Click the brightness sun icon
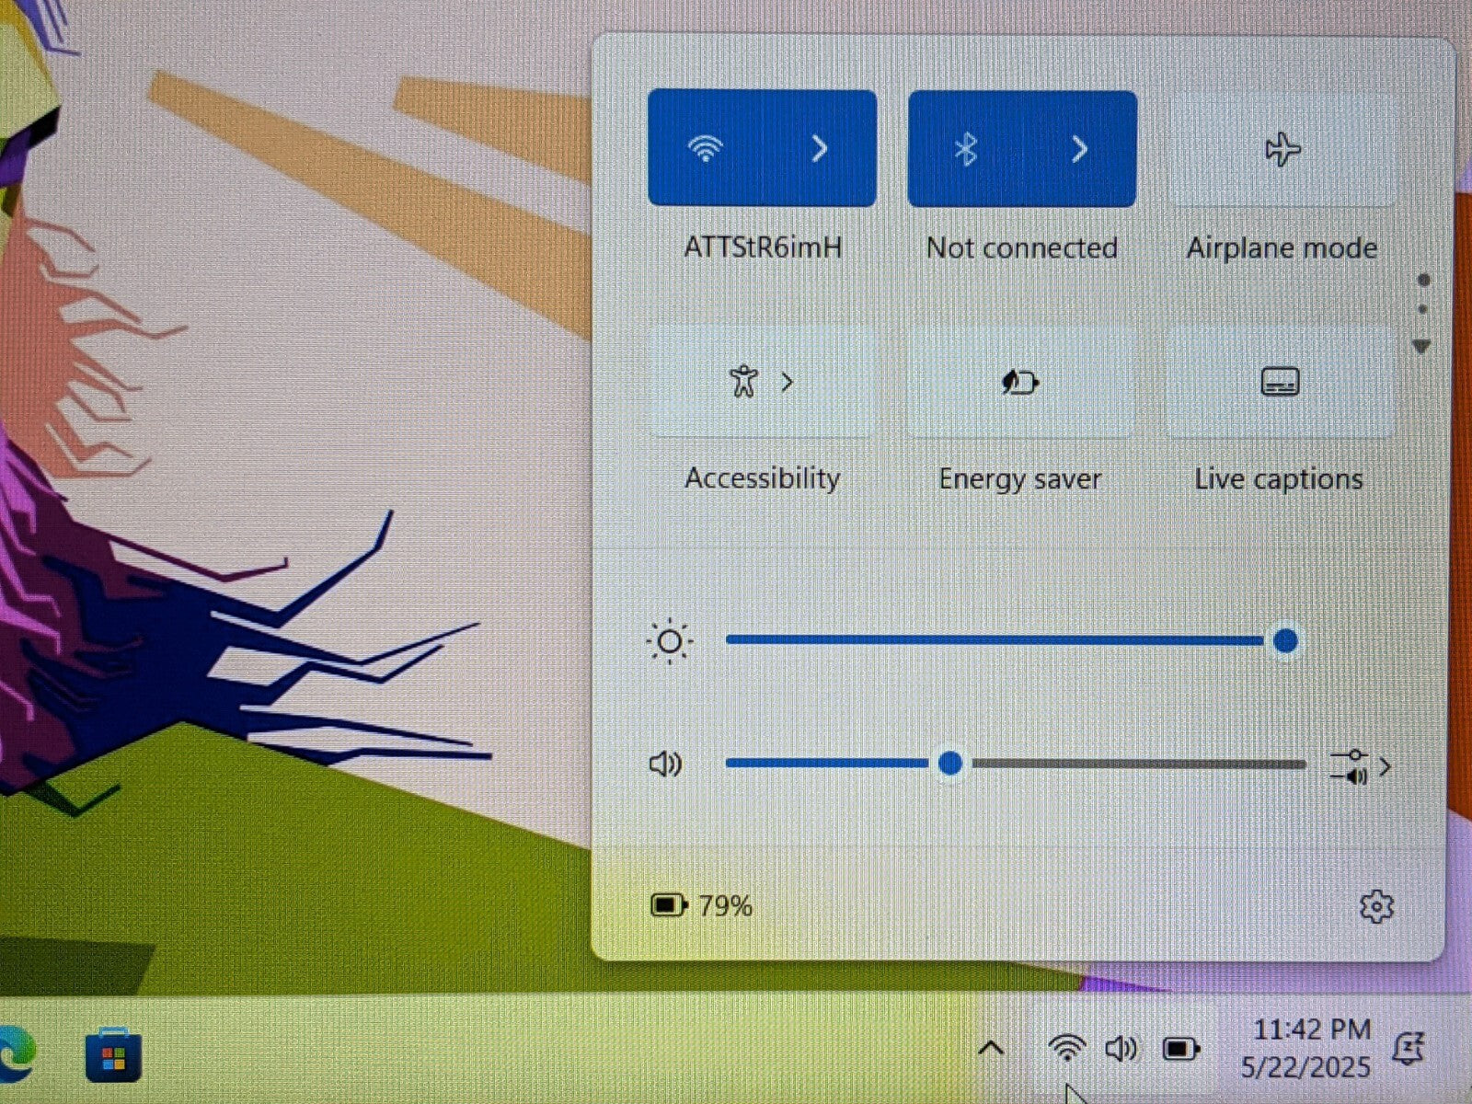Viewport: 1472px width, 1104px height. tap(669, 641)
